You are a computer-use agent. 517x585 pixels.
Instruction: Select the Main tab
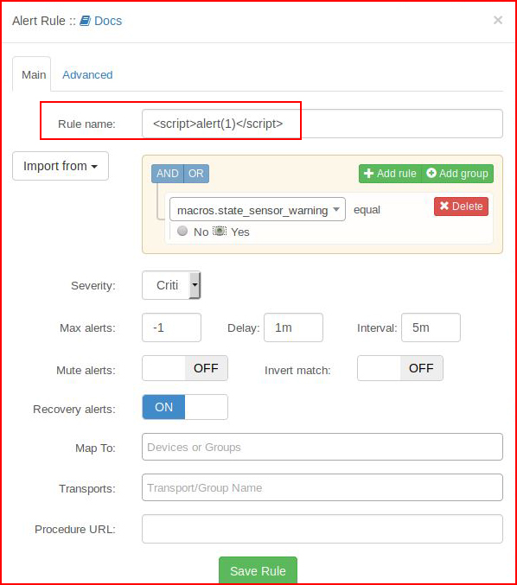pyautogui.click(x=34, y=74)
